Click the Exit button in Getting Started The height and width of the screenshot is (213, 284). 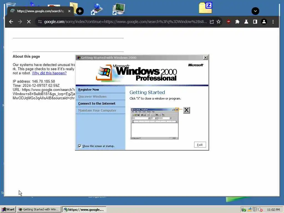(x=200, y=145)
